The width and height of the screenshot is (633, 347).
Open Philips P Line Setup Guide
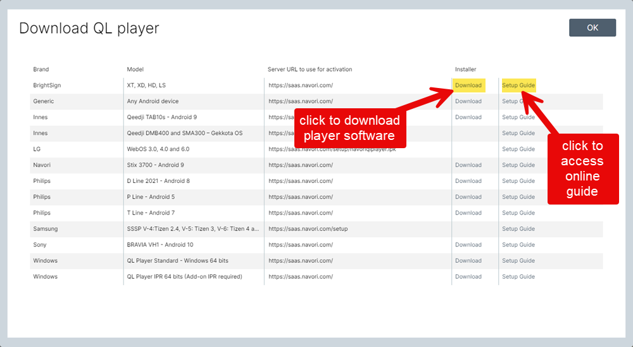tap(518, 197)
